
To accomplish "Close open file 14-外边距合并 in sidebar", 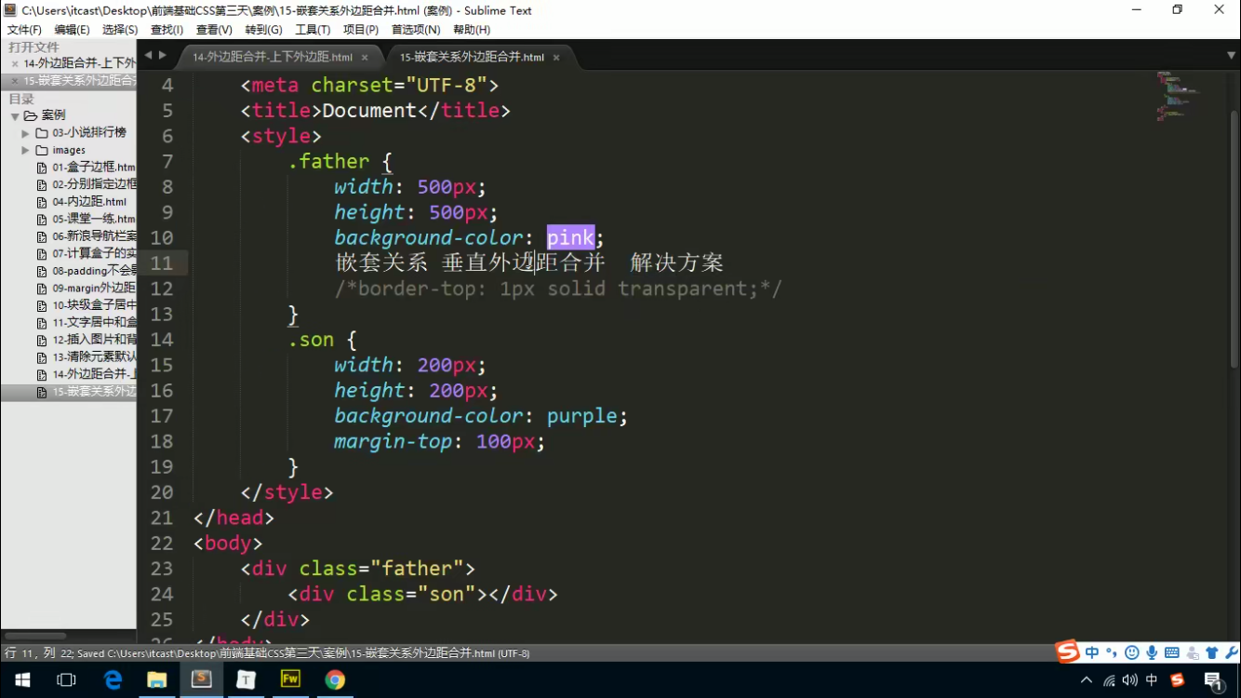I will pyautogui.click(x=15, y=64).
